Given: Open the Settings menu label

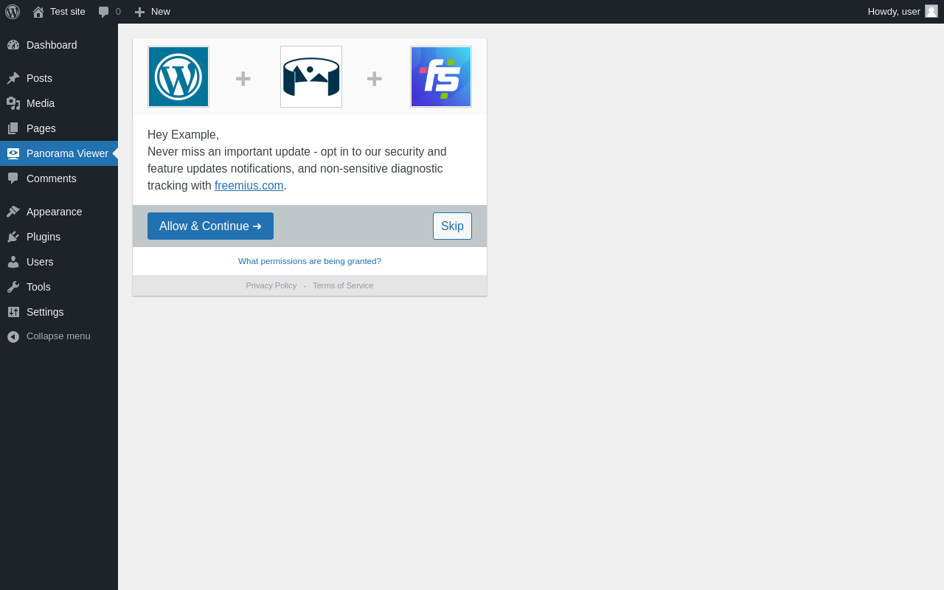Looking at the screenshot, I should pos(45,312).
